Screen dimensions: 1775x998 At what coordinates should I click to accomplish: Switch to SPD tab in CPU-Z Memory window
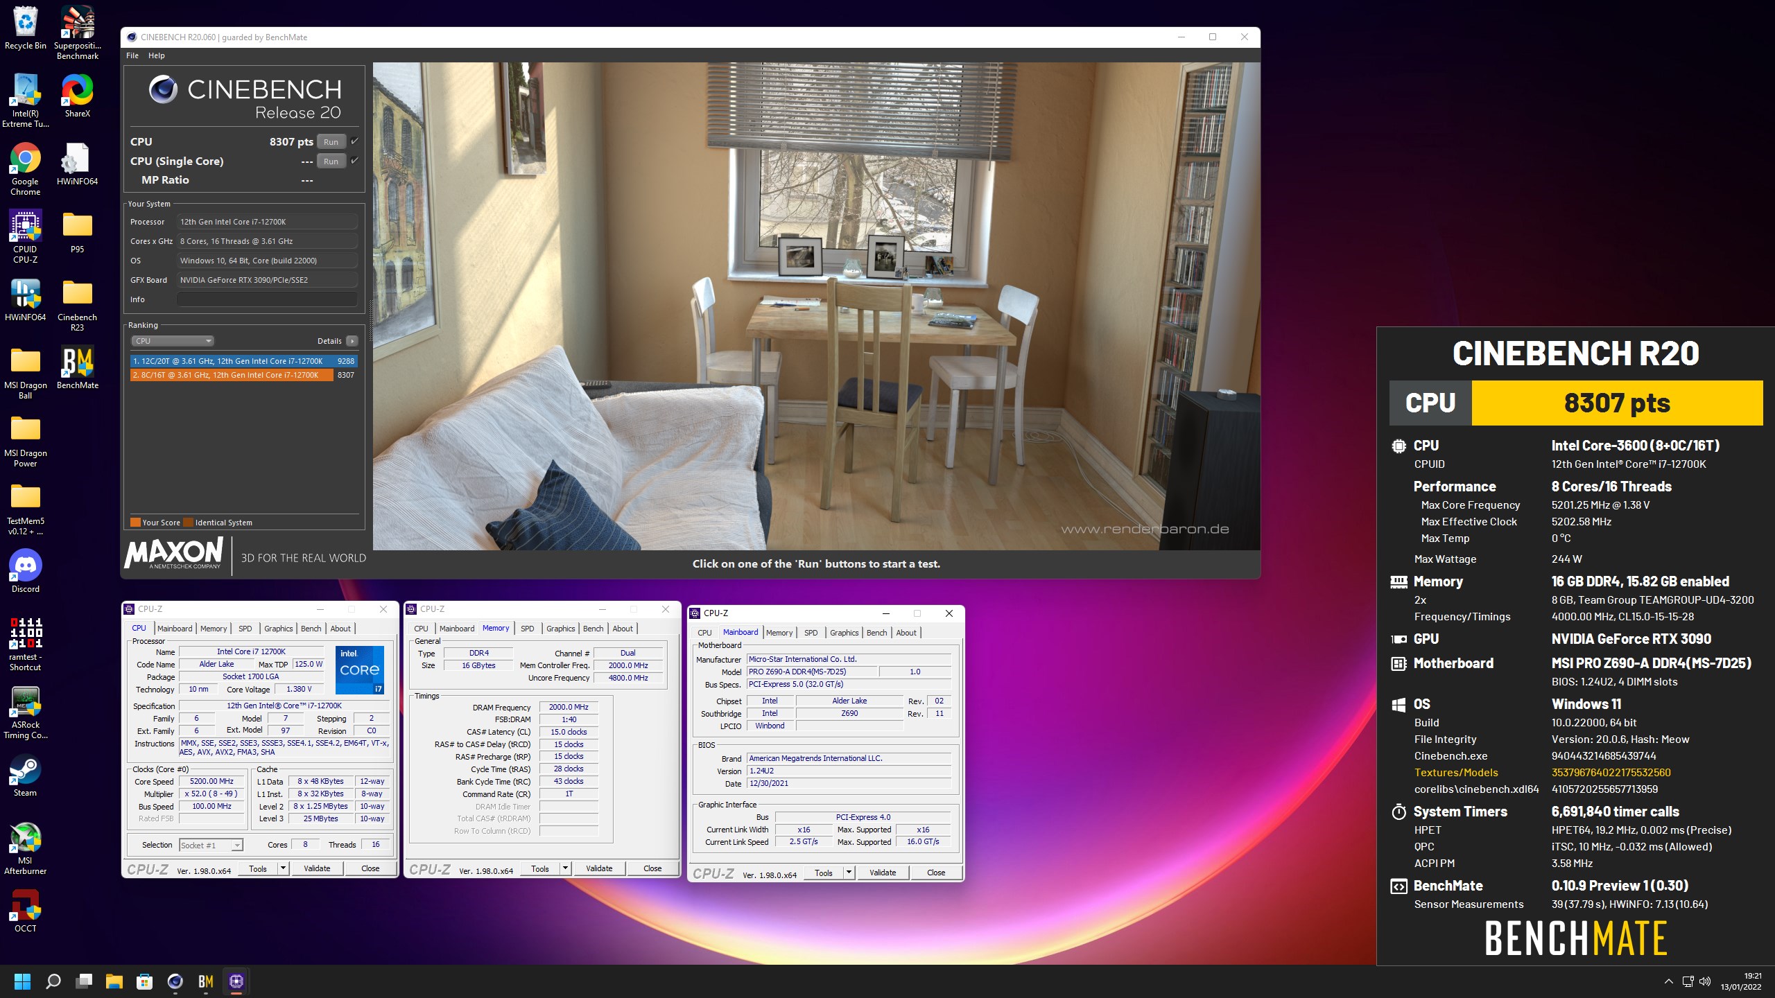click(528, 629)
